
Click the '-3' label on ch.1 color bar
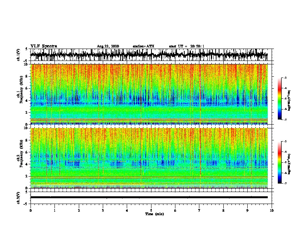pyautogui.click(x=285, y=78)
